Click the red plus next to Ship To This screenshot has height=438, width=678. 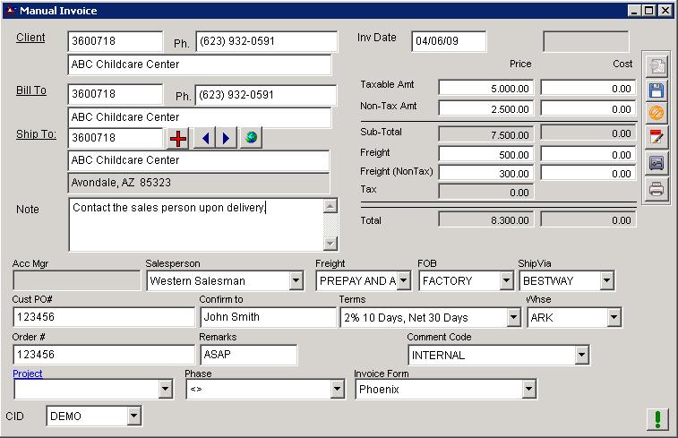point(179,138)
